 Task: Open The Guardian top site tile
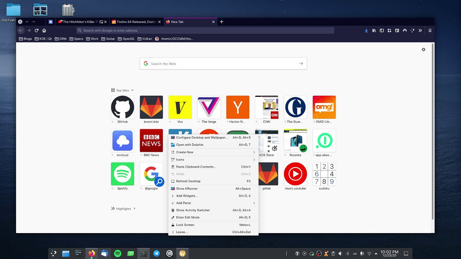(x=295, y=107)
